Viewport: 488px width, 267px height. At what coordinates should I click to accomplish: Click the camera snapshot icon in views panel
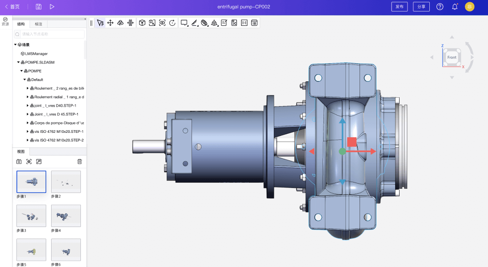click(x=19, y=161)
